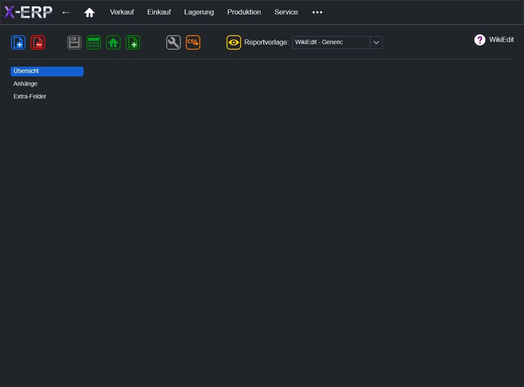Expand the Reportvorlage dropdown arrow

click(x=376, y=42)
